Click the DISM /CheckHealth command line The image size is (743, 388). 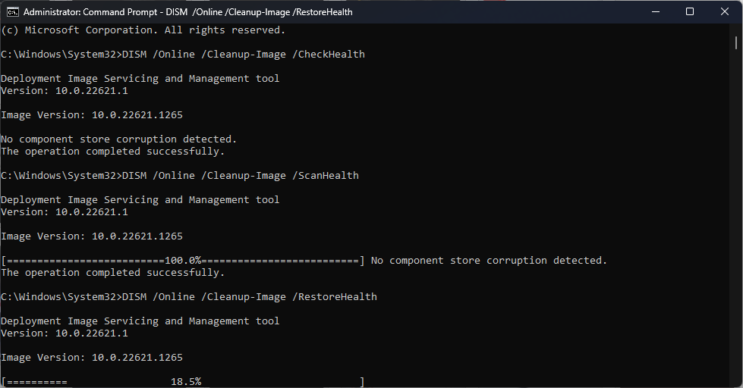(183, 55)
